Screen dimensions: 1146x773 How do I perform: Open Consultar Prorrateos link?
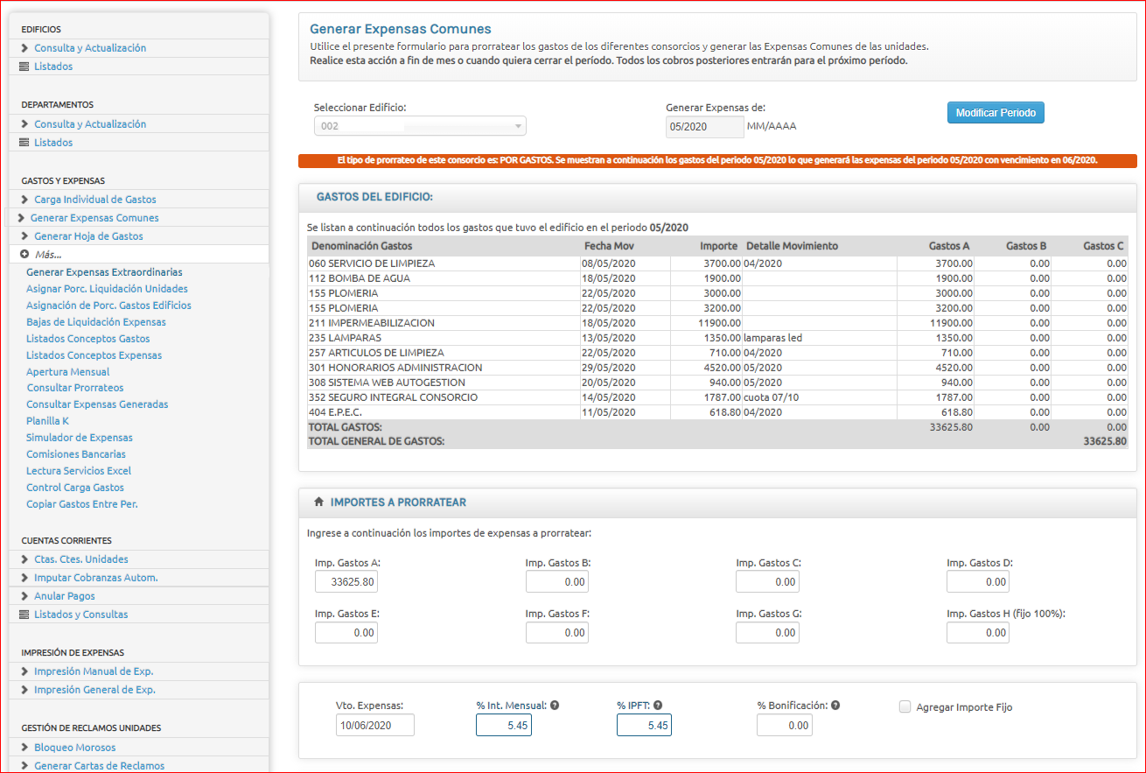[x=75, y=388]
